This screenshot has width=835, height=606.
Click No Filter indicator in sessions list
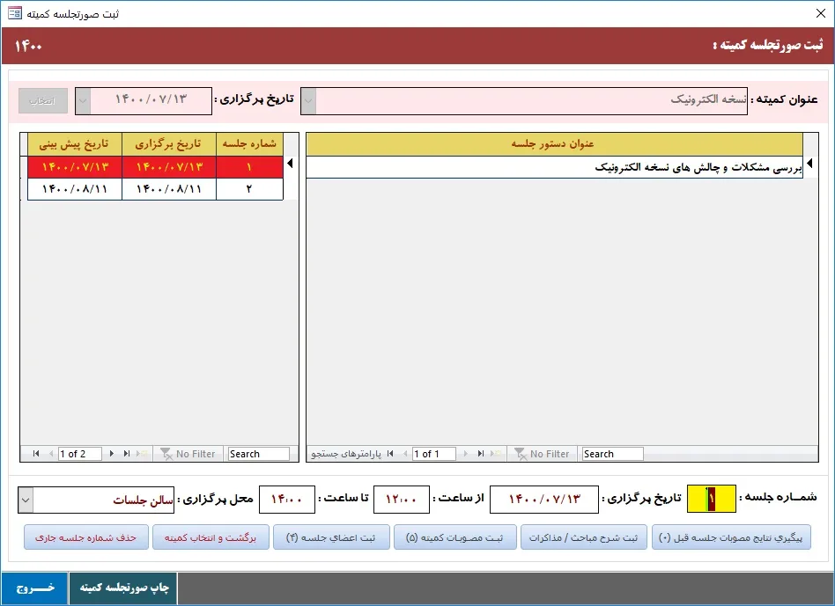coord(187,454)
